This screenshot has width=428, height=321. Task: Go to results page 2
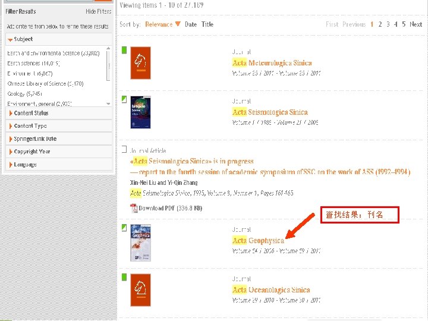click(380, 24)
